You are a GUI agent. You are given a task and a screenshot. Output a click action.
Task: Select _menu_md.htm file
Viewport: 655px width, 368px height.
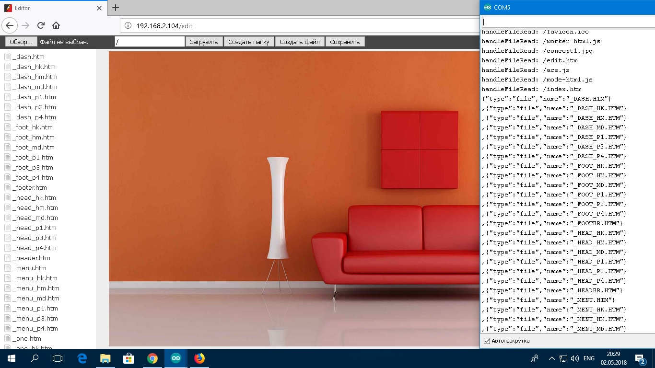[36, 298]
